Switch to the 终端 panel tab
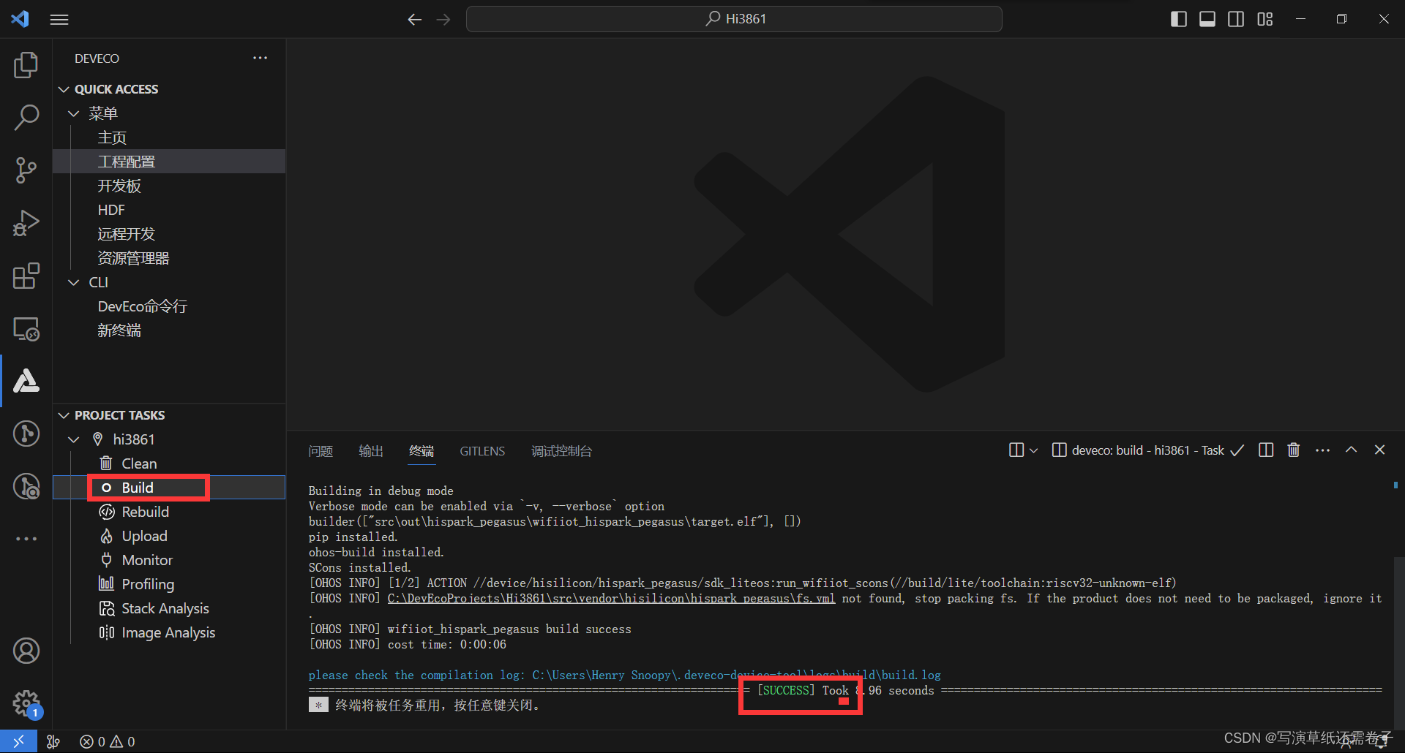 pyautogui.click(x=421, y=451)
